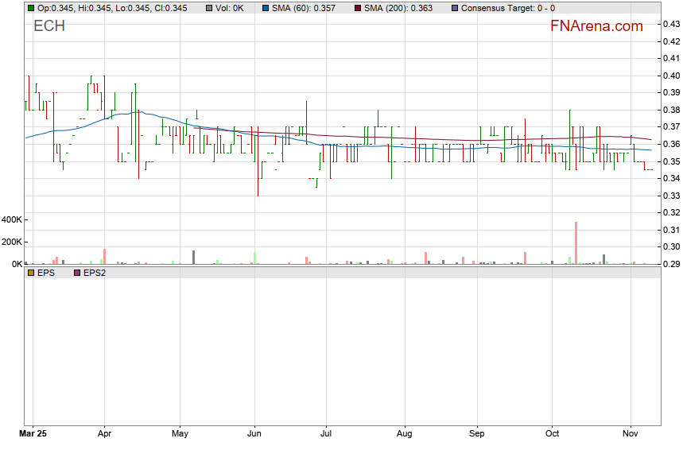Click the Consensus Target legend swatch

(454, 8)
